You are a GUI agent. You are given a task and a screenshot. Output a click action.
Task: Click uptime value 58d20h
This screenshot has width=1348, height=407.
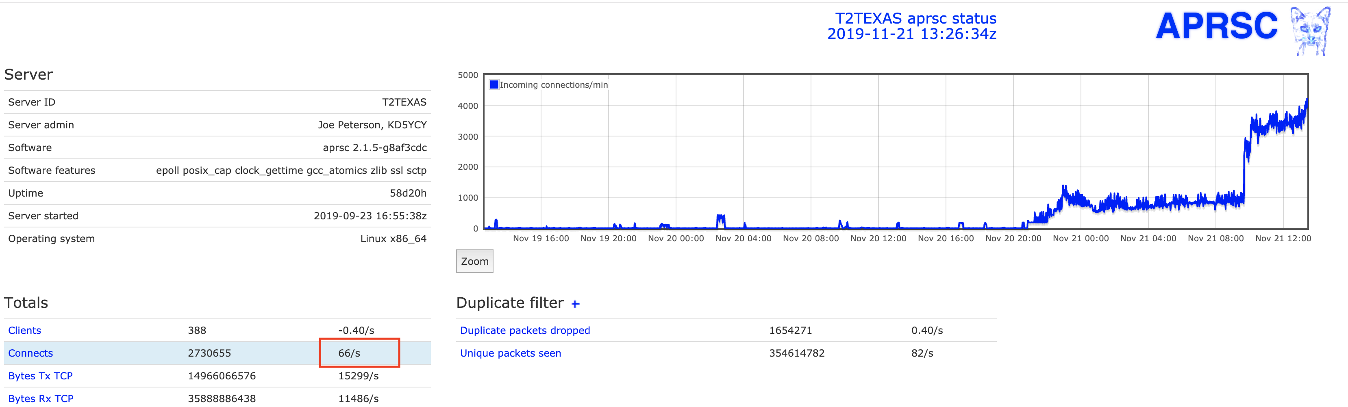408,193
